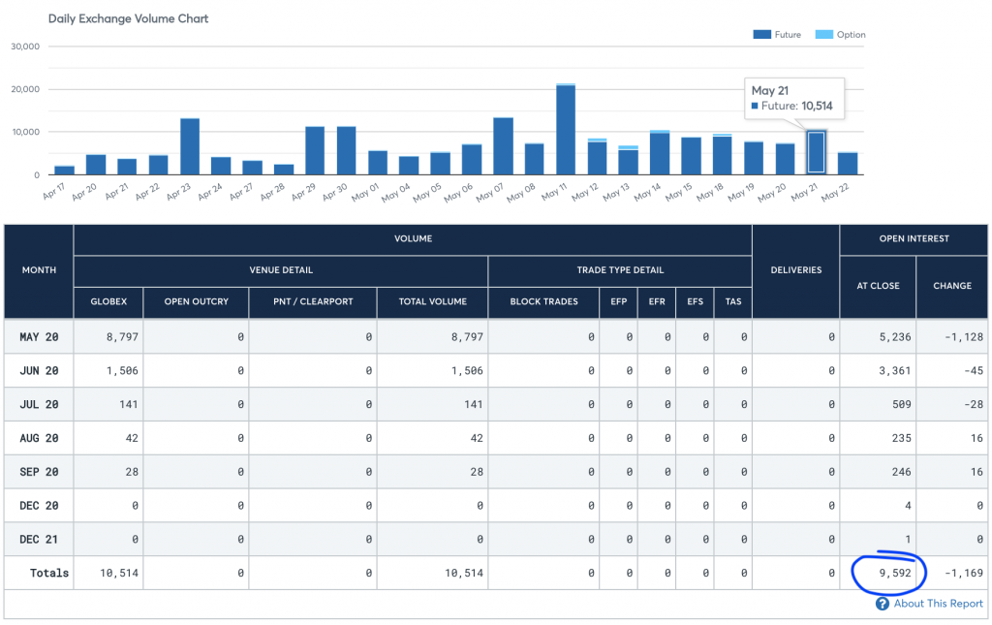Image resolution: width=992 pixels, height=625 pixels.
Task: Open the About This Report link
Action: click(938, 604)
